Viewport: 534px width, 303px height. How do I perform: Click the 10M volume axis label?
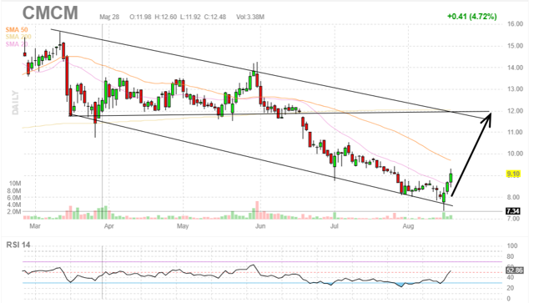point(15,184)
